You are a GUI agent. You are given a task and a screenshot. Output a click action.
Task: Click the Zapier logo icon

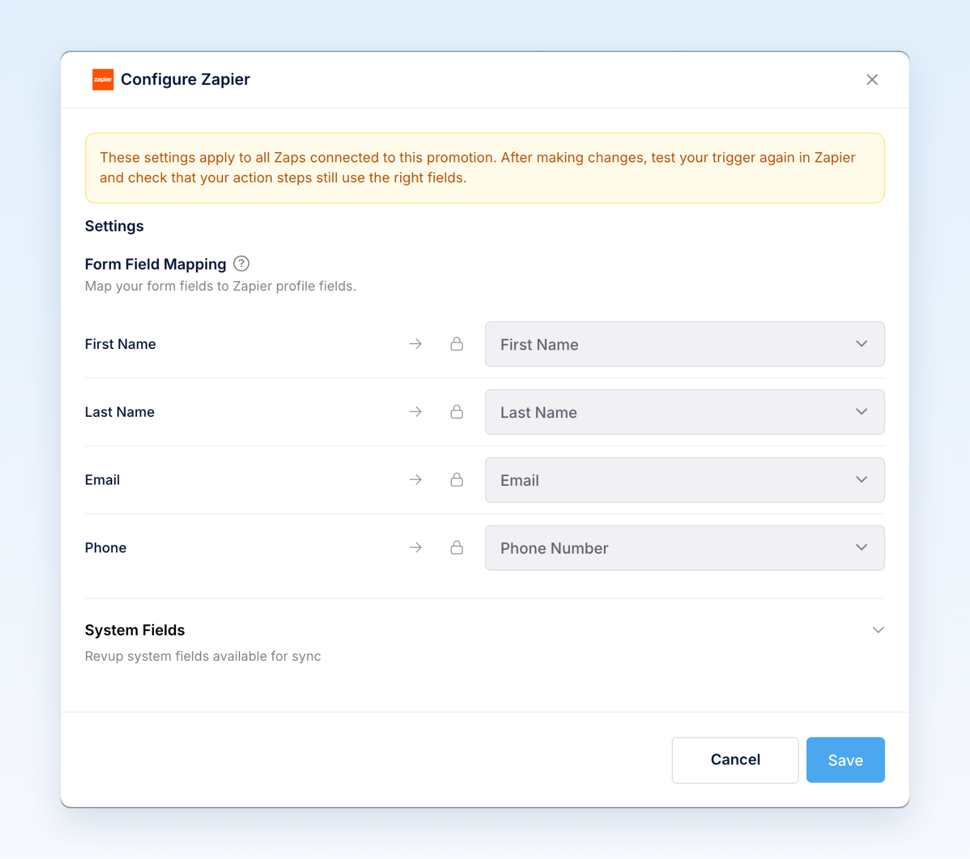(x=102, y=79)
